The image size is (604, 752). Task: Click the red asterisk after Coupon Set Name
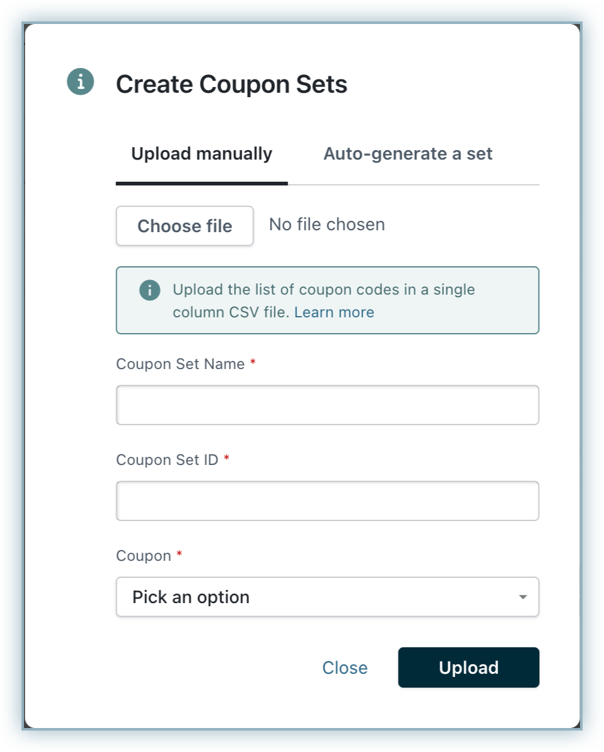(253, 363)
